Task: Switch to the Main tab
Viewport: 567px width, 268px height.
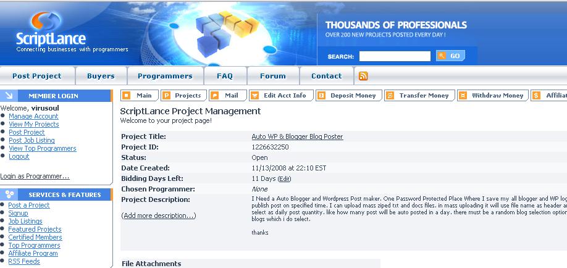Action: (140, 96)
